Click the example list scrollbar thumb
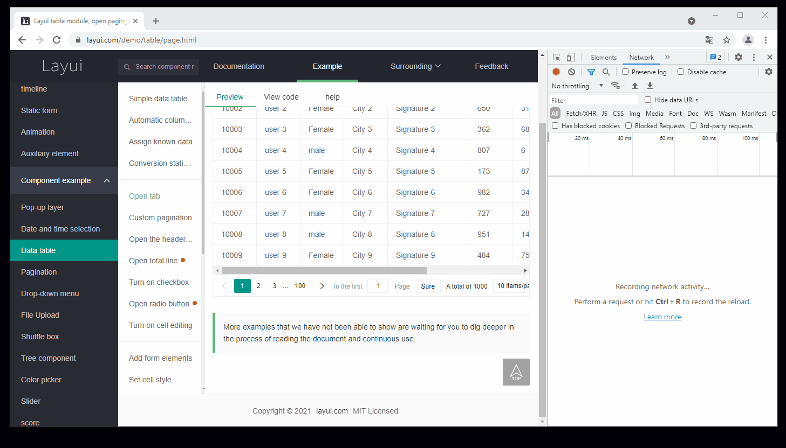 pos(203,172)
